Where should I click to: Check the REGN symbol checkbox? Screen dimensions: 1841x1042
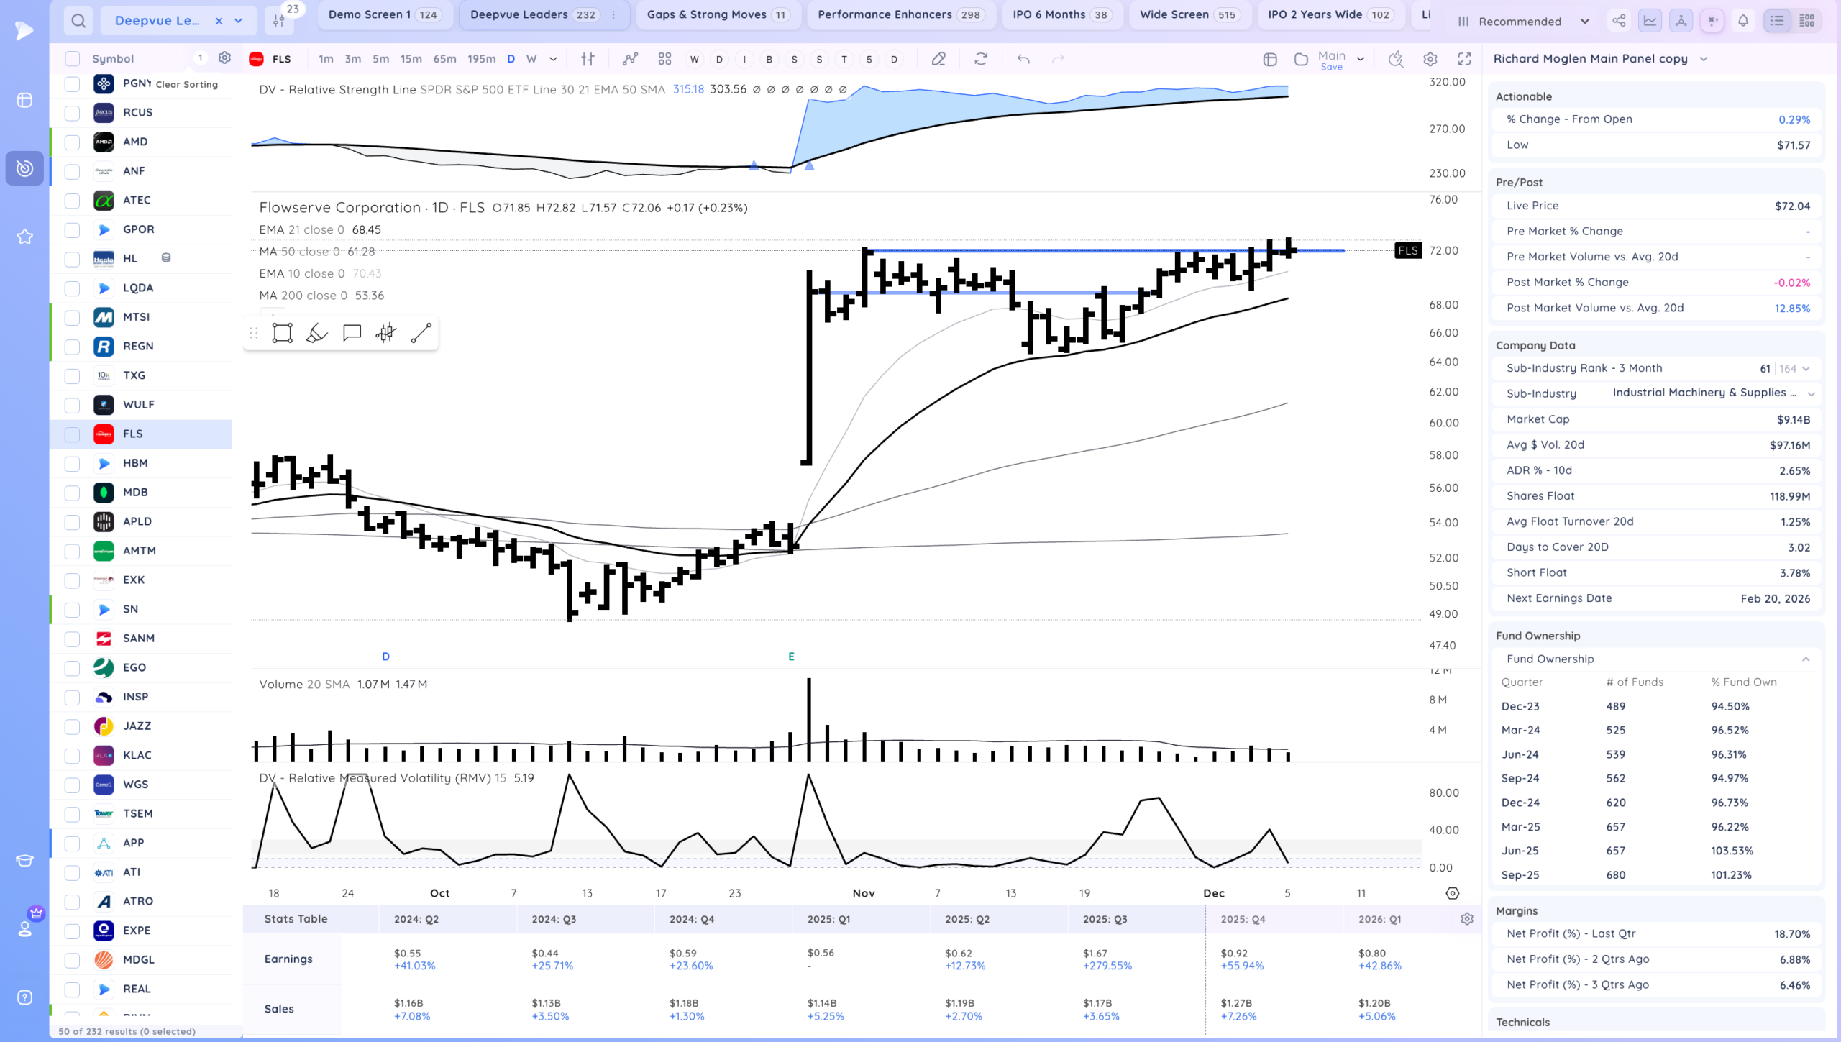click(72, 347)
